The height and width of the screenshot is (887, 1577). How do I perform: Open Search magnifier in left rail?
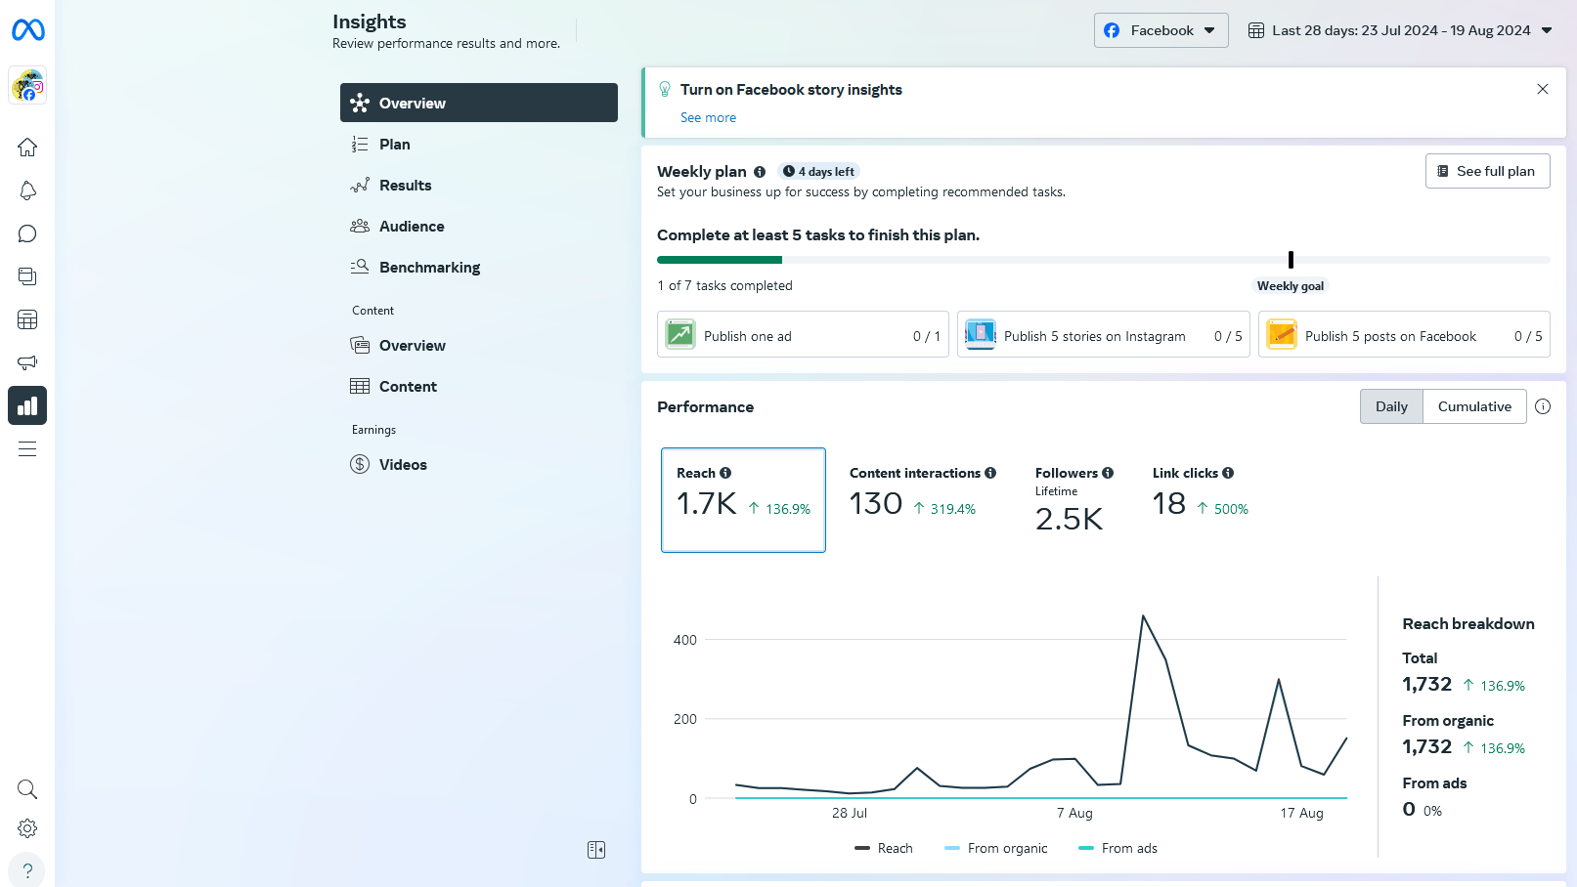point(27,789)
